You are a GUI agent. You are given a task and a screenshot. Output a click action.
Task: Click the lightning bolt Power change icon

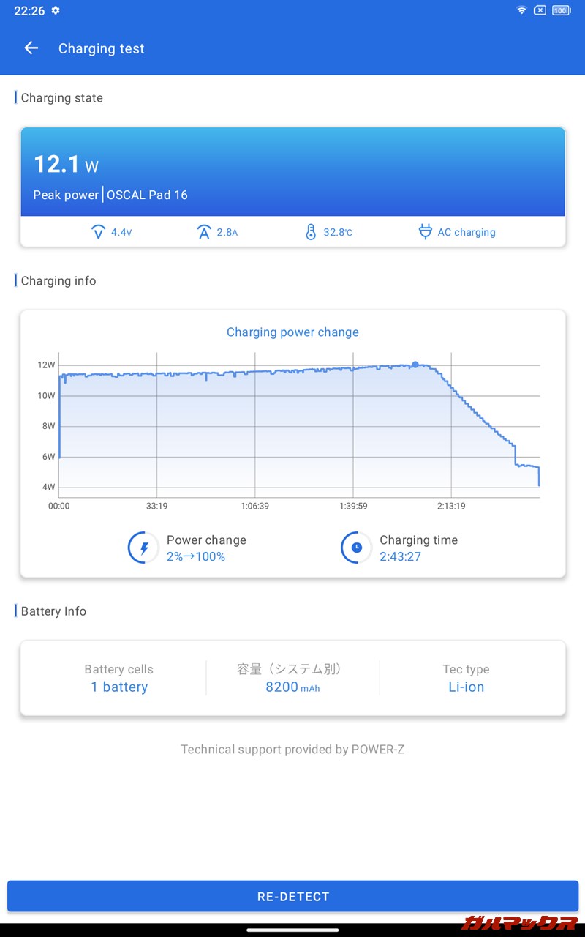(x=143, y=548)
